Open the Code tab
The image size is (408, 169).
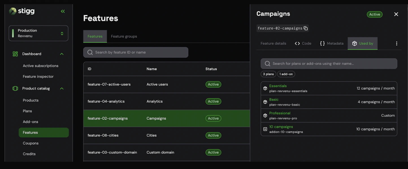tap(303, 43)
